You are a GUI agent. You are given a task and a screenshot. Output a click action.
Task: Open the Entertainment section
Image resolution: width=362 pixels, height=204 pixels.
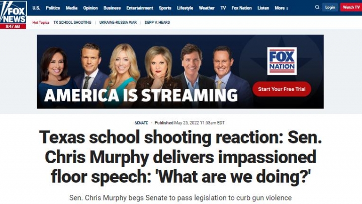coord(140,8)
